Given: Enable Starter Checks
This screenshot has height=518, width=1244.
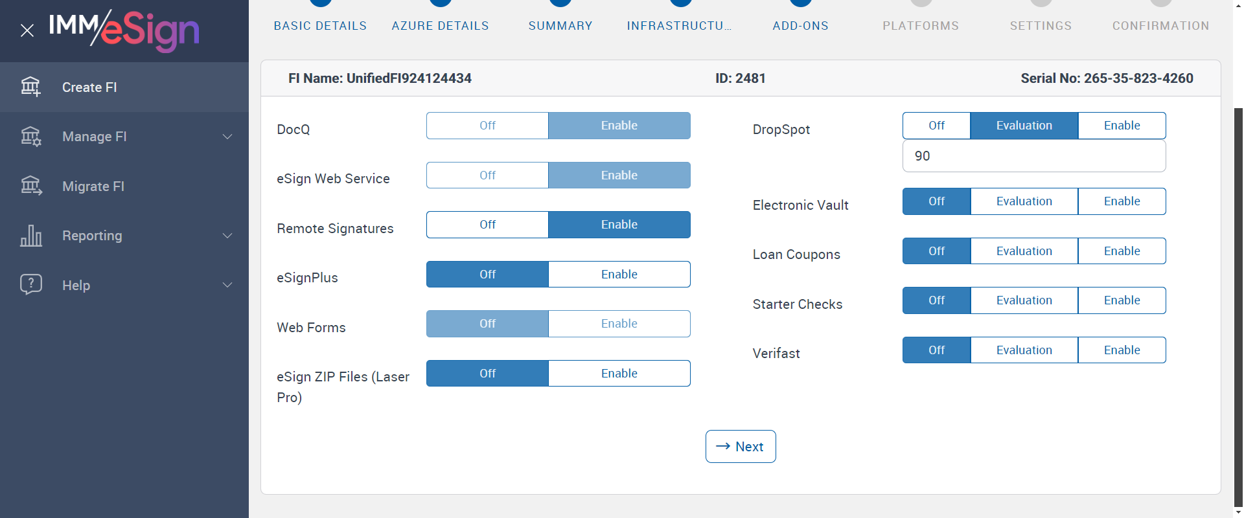Looking at the screenshot, I should [x=1122, y=300].
